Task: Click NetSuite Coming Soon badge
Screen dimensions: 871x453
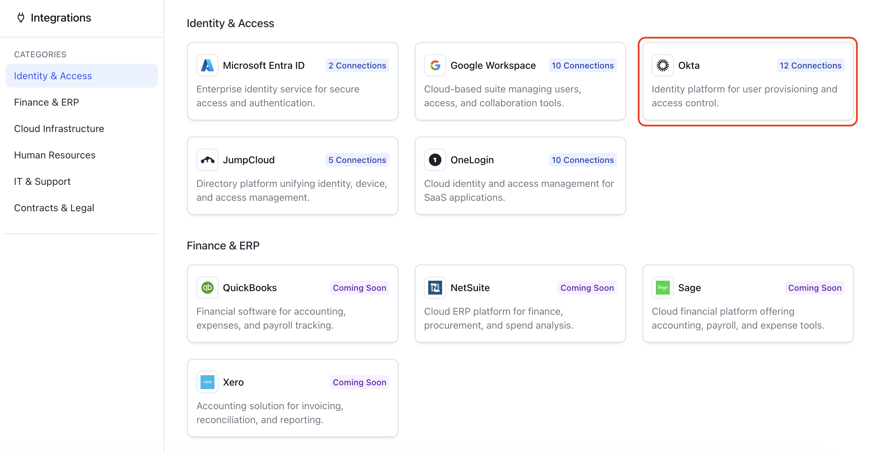Action: click(x=587, y=288)
